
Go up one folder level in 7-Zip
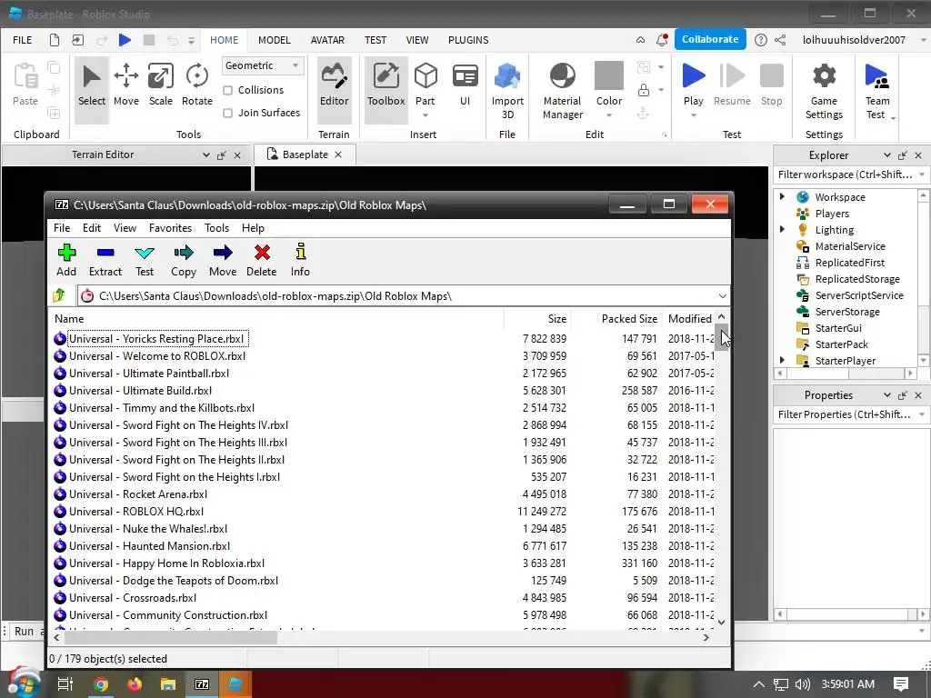point(59,295)
